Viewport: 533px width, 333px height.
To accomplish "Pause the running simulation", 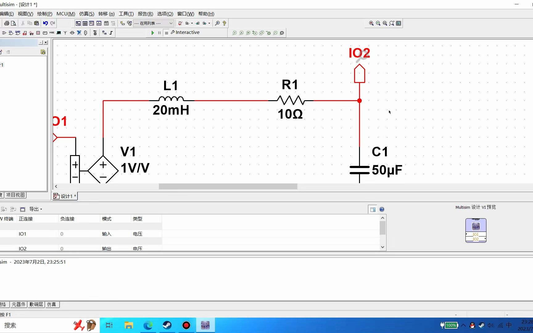I will coord(159,33).
